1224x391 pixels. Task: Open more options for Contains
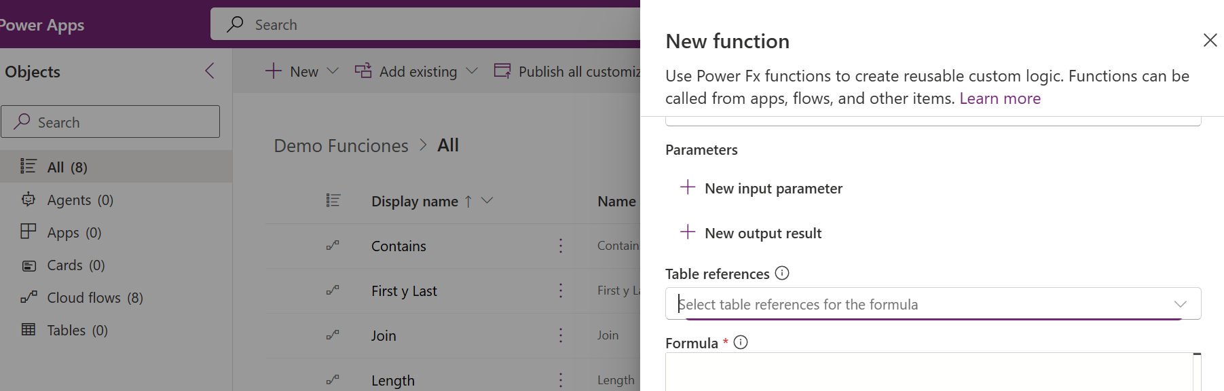point(561,246)
